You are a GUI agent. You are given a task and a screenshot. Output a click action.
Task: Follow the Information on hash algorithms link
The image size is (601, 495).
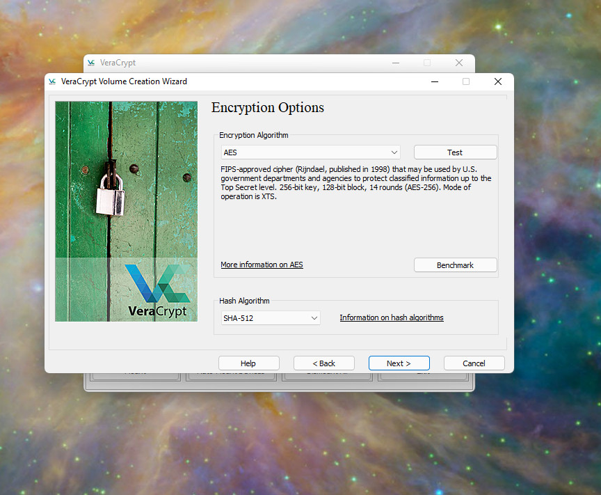tap(392, 317)
